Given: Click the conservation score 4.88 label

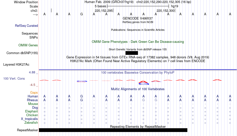Looking at the screenshot, I should [32, 72].
